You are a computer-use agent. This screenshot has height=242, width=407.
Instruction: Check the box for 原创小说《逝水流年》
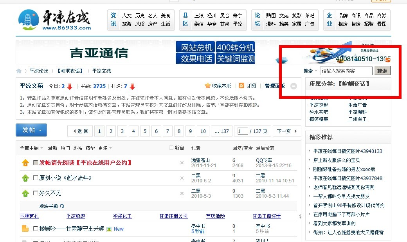36,178
